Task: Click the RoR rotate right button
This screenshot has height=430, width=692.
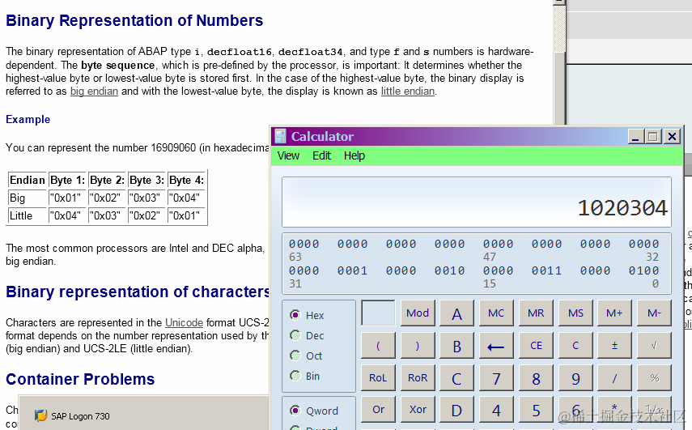Action: pos(418,378)
